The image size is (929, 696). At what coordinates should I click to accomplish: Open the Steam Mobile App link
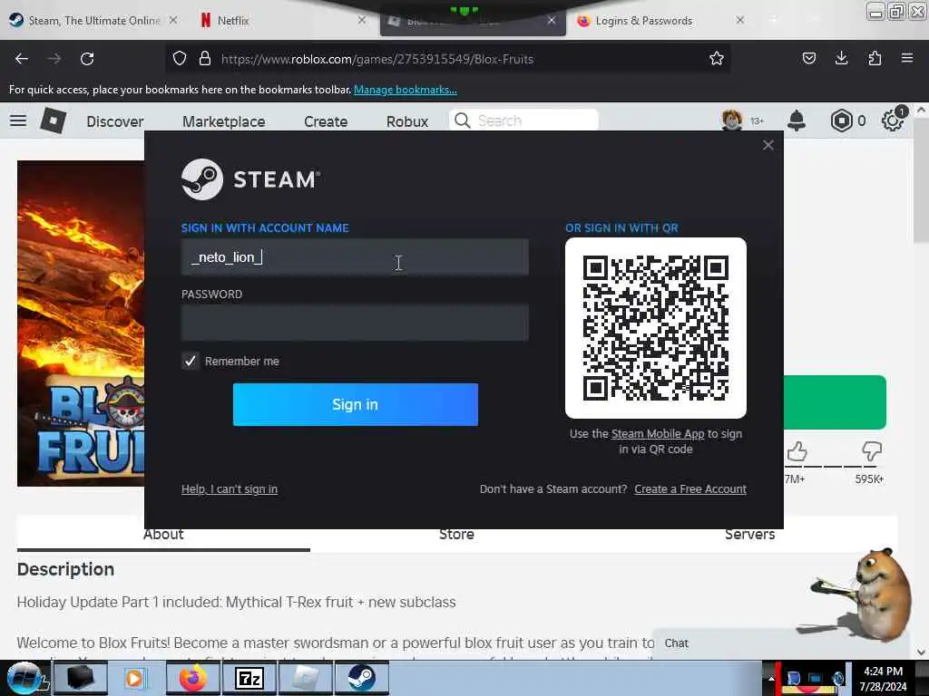[658, 433]
